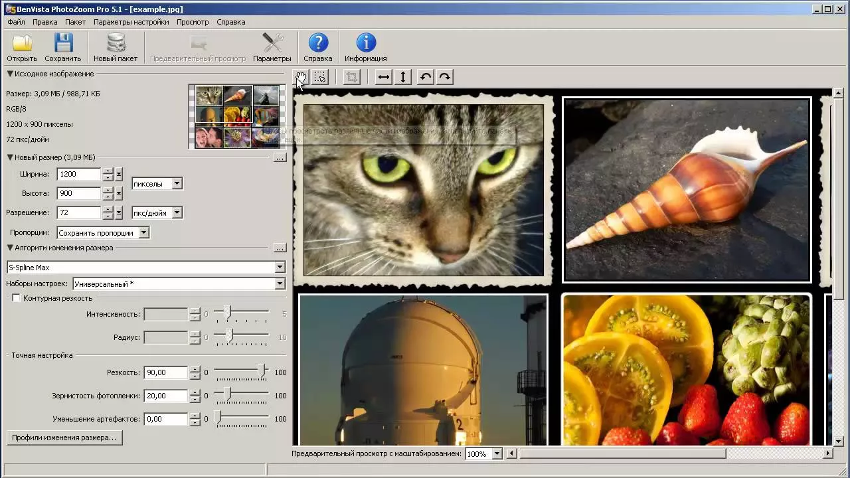Open the Пакет menu
850x478 pixels.
click(75, 22)
